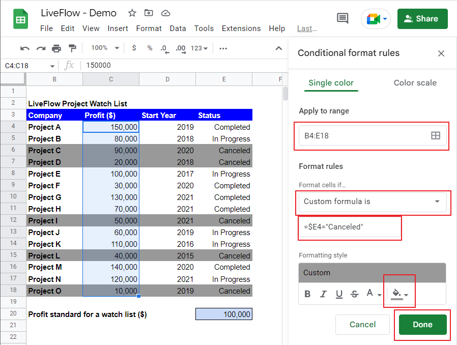Image resolution: width=457 pixels, height=345 pixels.
Task: Open the View menu
Action: coord(91,28)
